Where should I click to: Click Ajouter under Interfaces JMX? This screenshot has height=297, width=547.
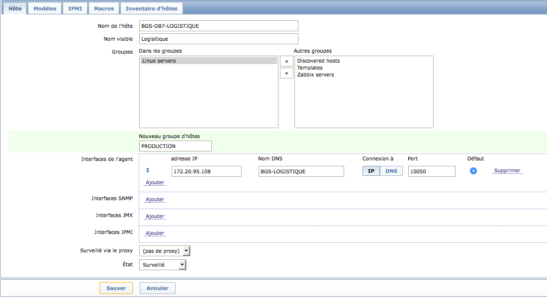pos(155,216)
